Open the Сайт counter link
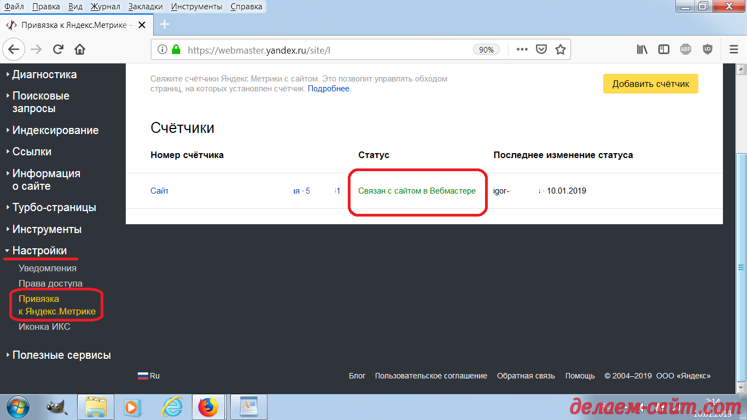Viewport: 747px width, 420px height. pyautogui.click(x=159, y=191)
